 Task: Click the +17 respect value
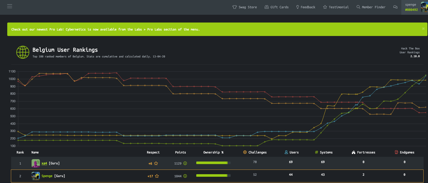pos(150,176)
